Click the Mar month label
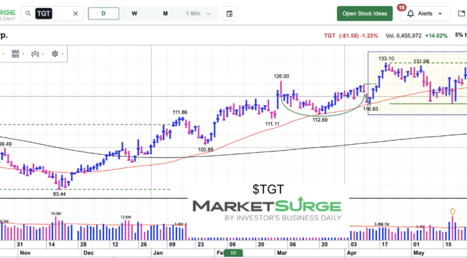Screen dimensions: 467x258 (x=282, y=253)
